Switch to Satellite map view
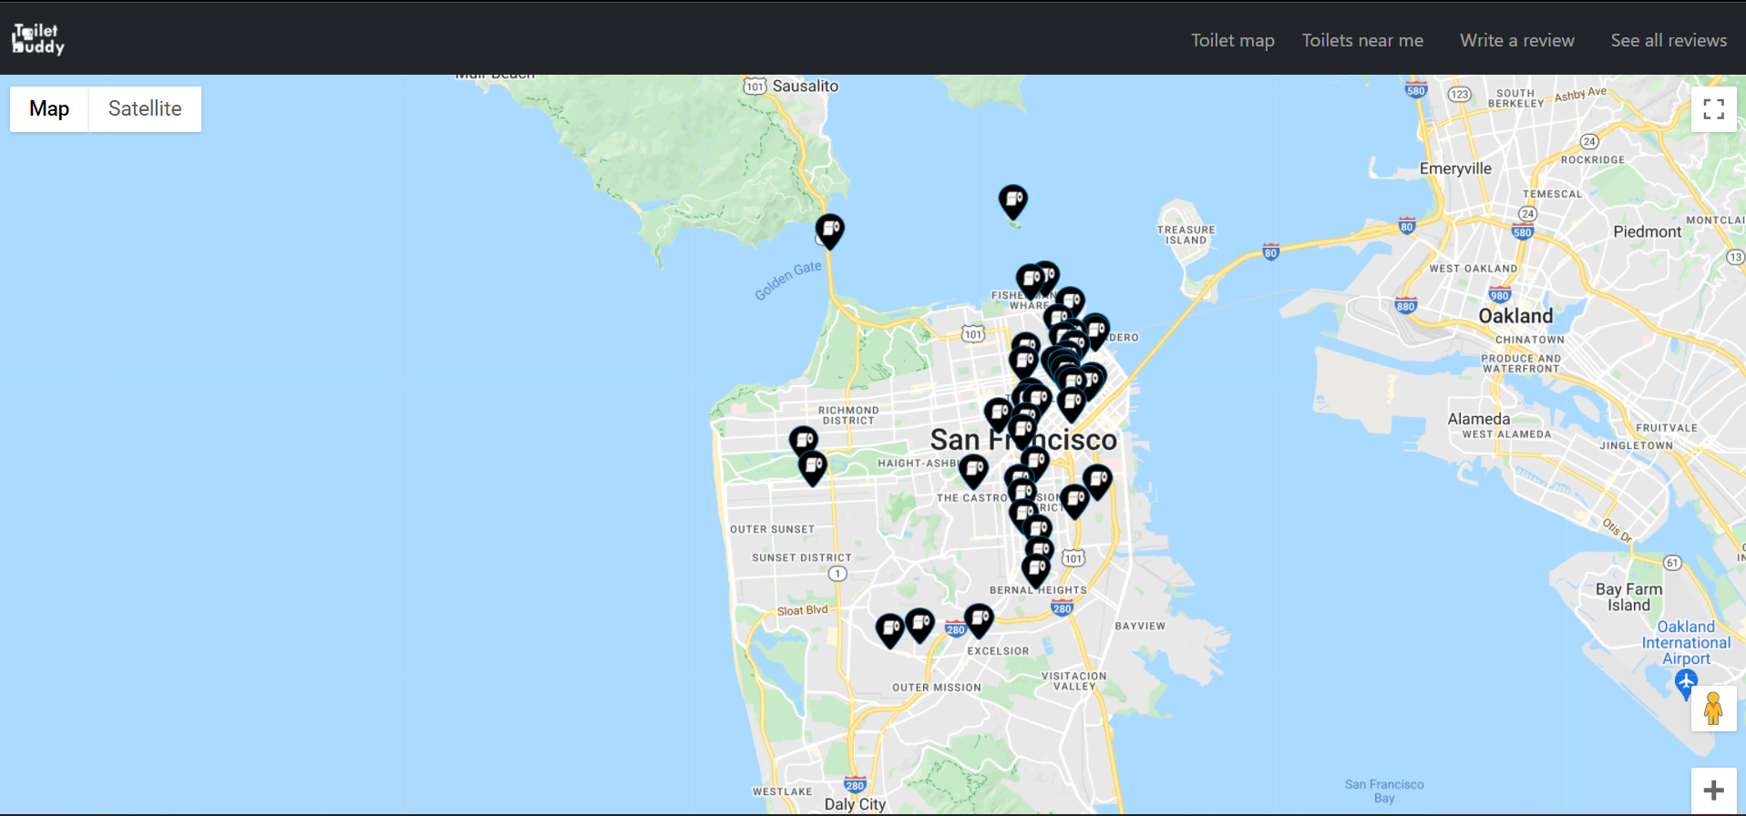 coord(145,108)
